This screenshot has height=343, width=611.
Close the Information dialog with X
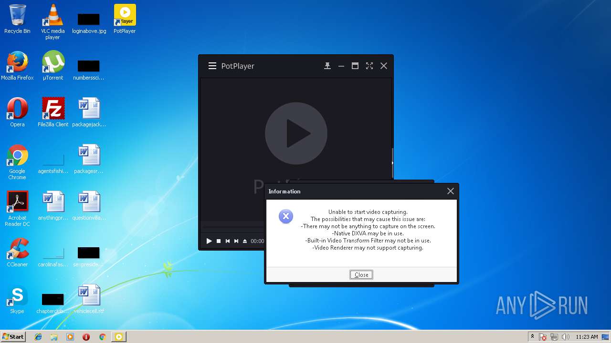click(x=450, y=191)
